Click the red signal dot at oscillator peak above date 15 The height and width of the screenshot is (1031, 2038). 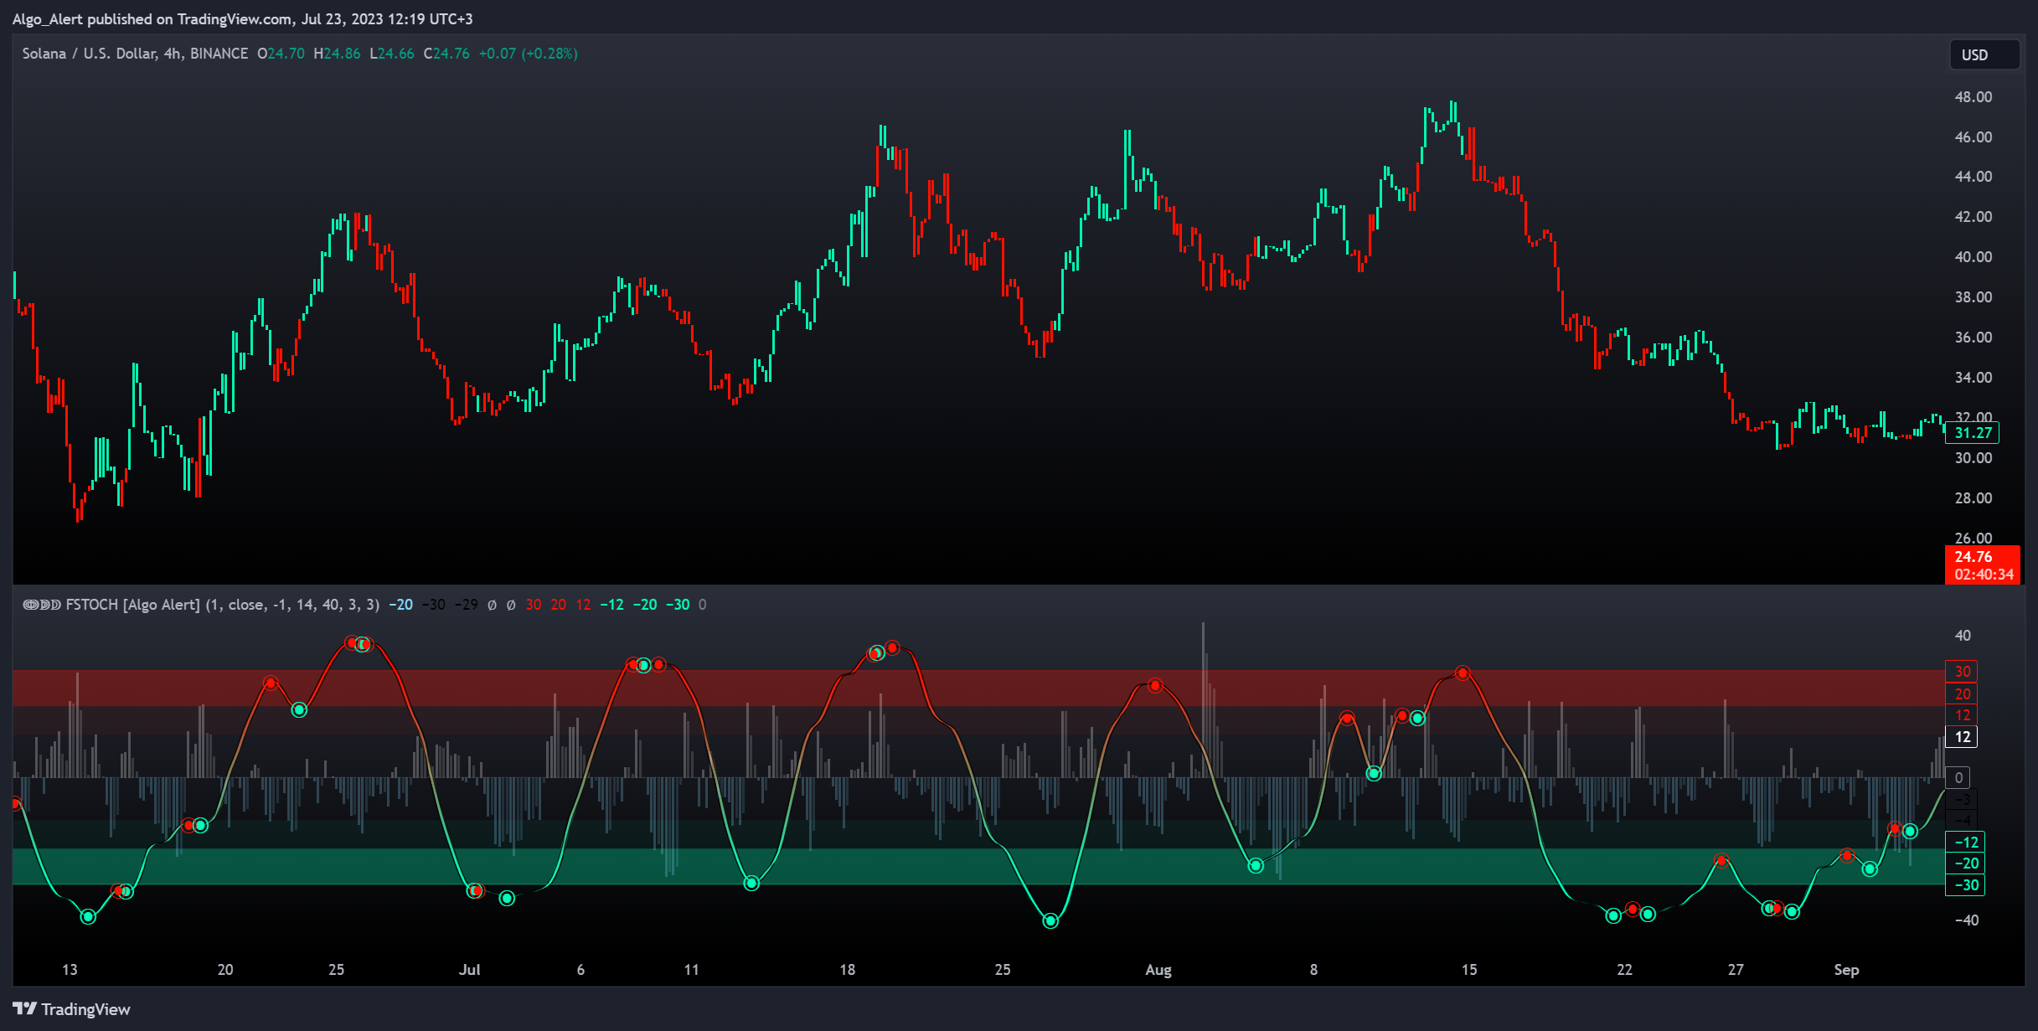[1463, 673]
